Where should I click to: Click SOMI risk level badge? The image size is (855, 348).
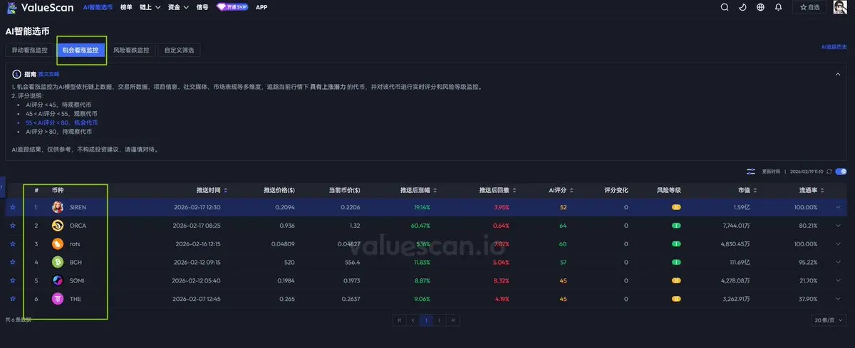point(676,280)
